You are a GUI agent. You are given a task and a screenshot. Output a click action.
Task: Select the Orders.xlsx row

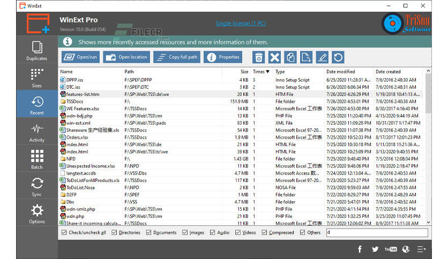[241, 137]
